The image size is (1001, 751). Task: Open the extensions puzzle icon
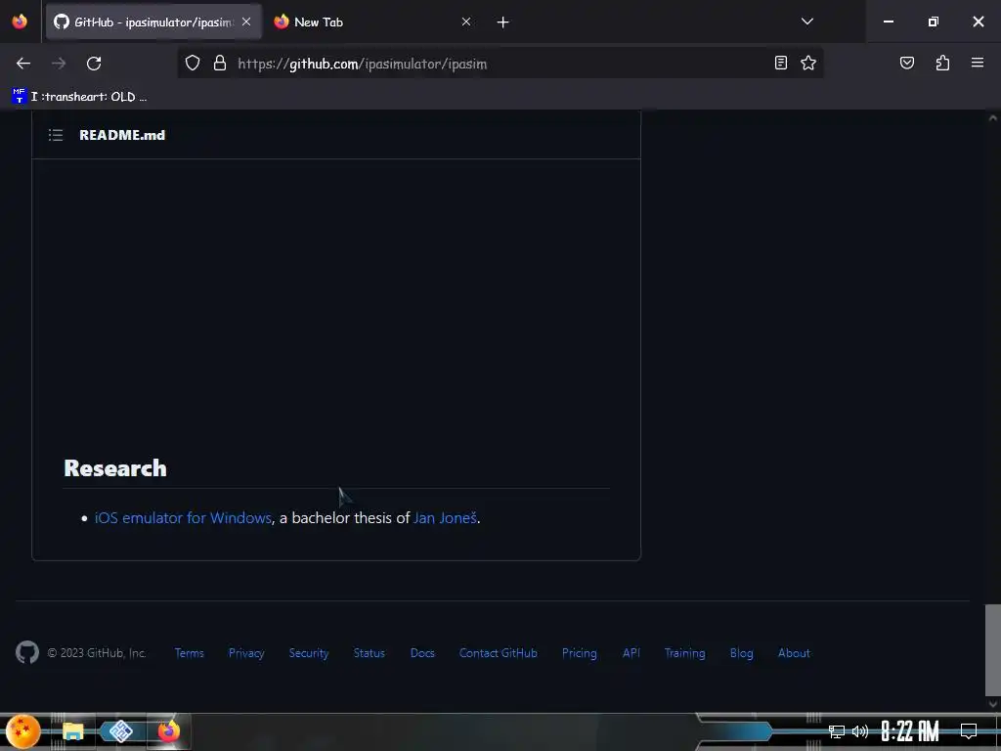coord(942,63)
